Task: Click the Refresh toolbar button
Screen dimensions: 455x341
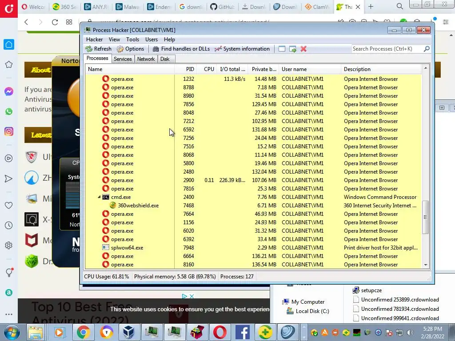Action: [99, 49]
